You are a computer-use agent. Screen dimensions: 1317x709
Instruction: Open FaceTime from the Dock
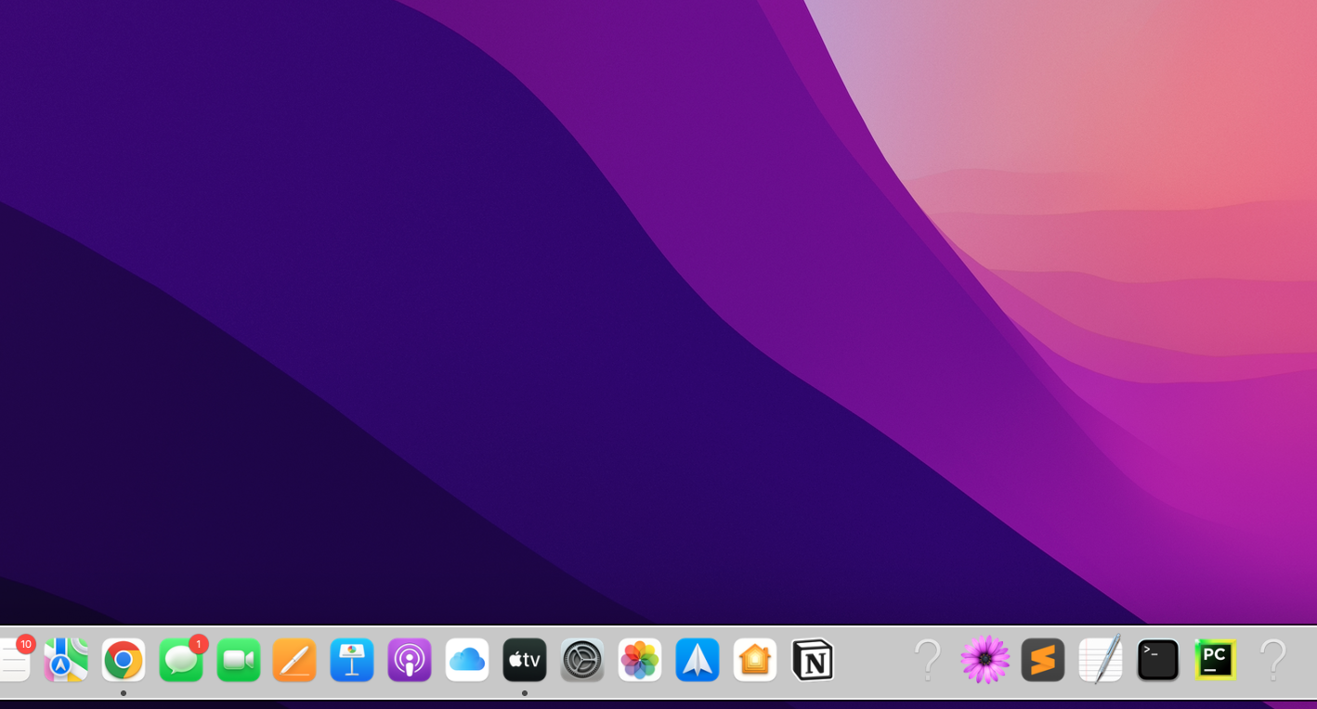[239, 660]
